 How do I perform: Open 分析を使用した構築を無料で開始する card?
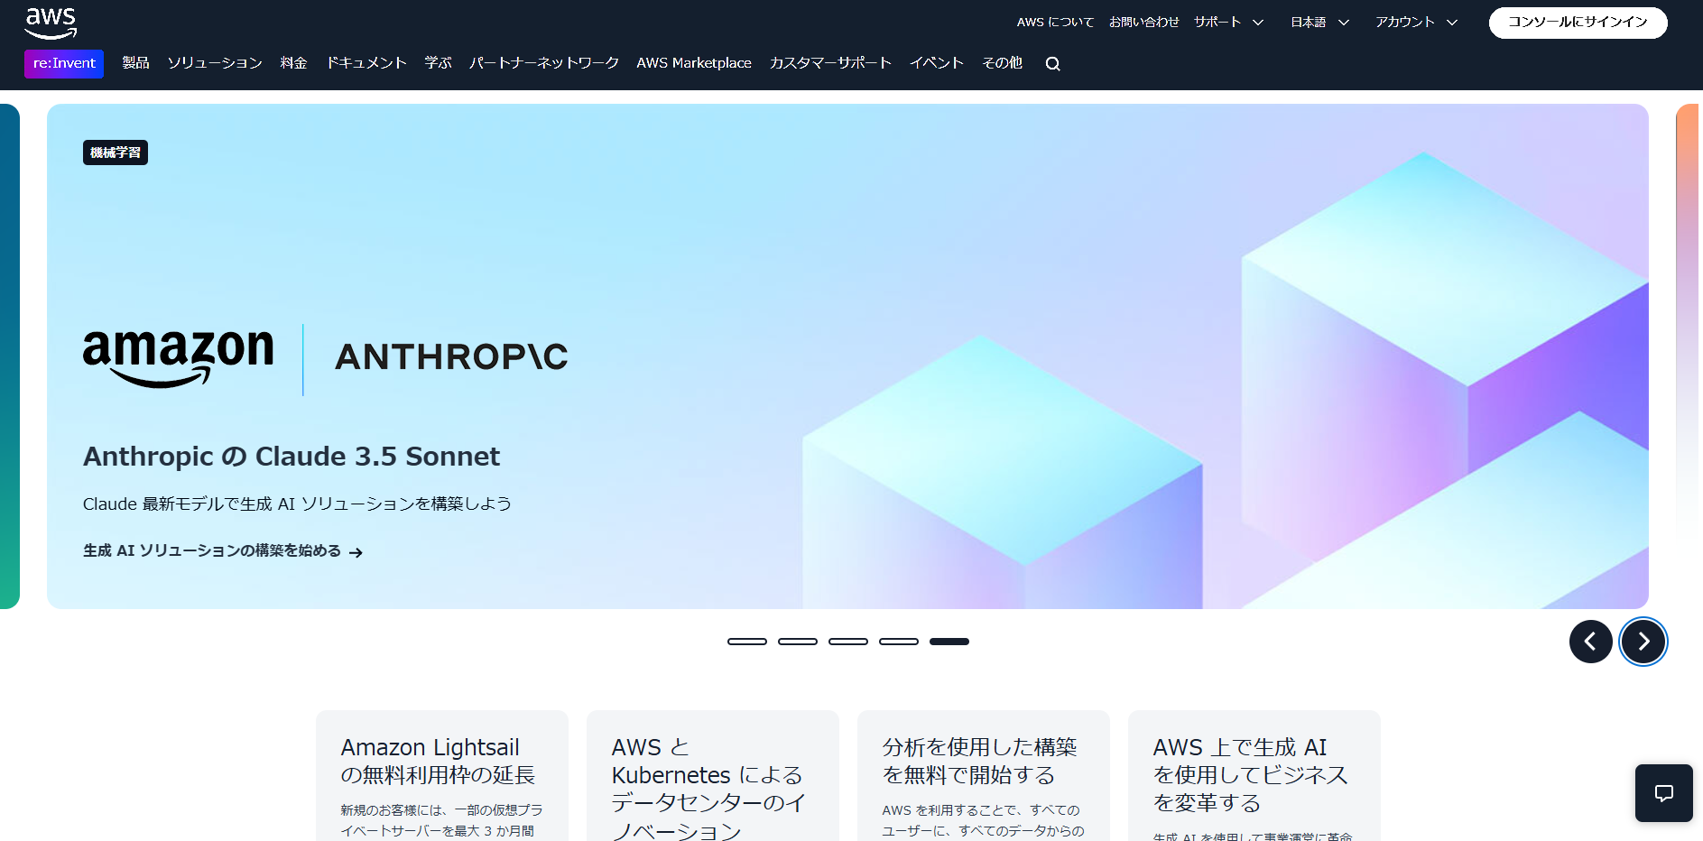(x=984, y=776)
